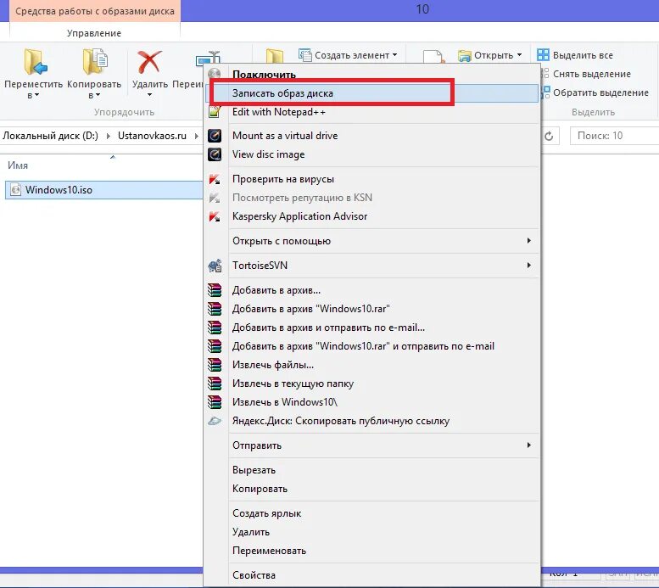Choose Записать образ диска from menu
This screenshot has height=588, width=659.
(371, 93)
